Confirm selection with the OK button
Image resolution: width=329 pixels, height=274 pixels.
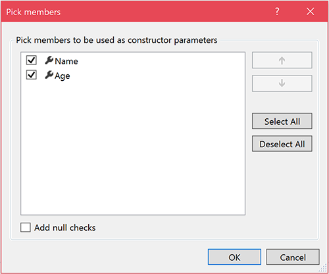pyautogui.click(x=234, y=257)
